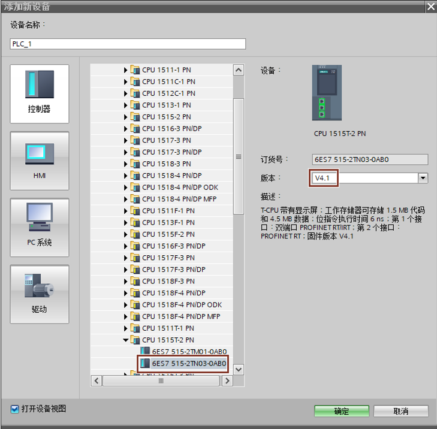Click the tree scroll down arrow
The height and width of the screenshot is (429, 437).
point(239,370)
